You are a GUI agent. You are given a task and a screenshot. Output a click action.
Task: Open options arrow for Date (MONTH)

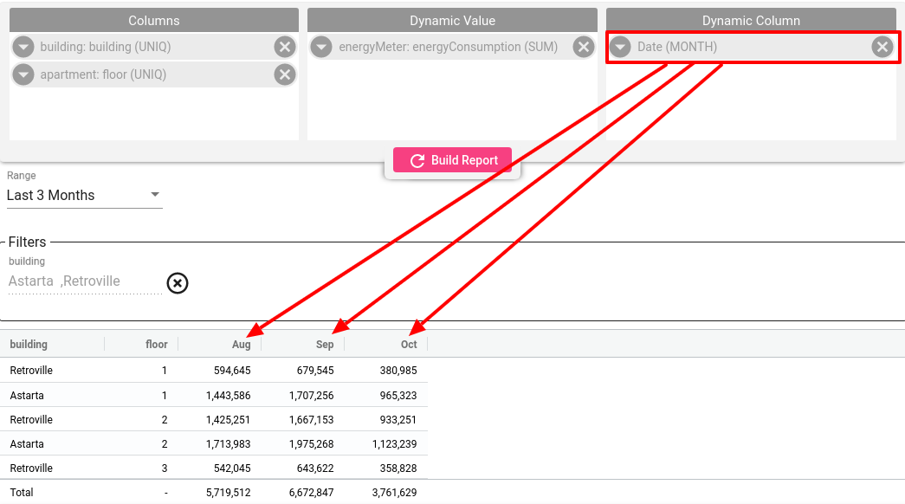(x=620, y=47)
